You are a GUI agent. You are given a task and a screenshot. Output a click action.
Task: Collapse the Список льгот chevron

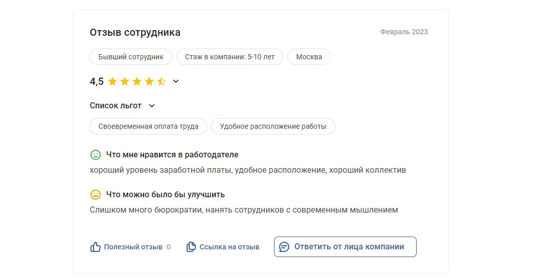[151, 106]
